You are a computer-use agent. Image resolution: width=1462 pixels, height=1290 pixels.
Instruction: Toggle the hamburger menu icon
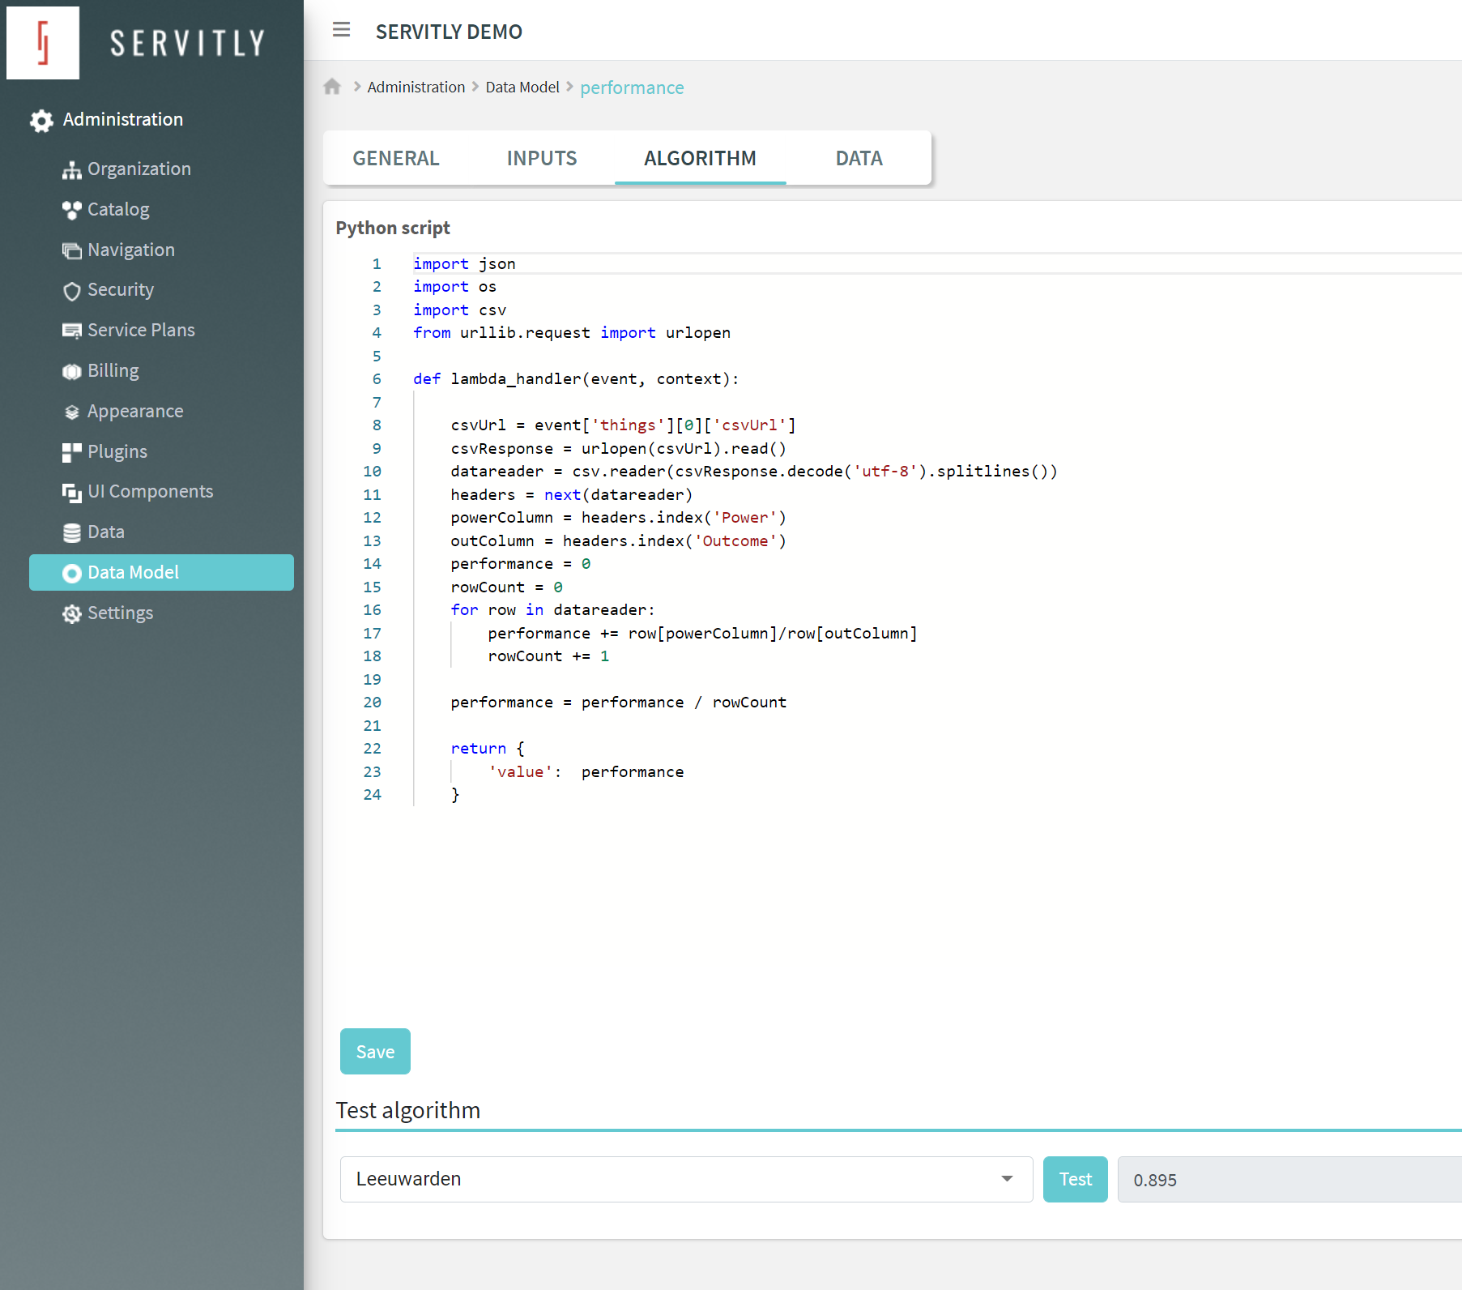342,30
